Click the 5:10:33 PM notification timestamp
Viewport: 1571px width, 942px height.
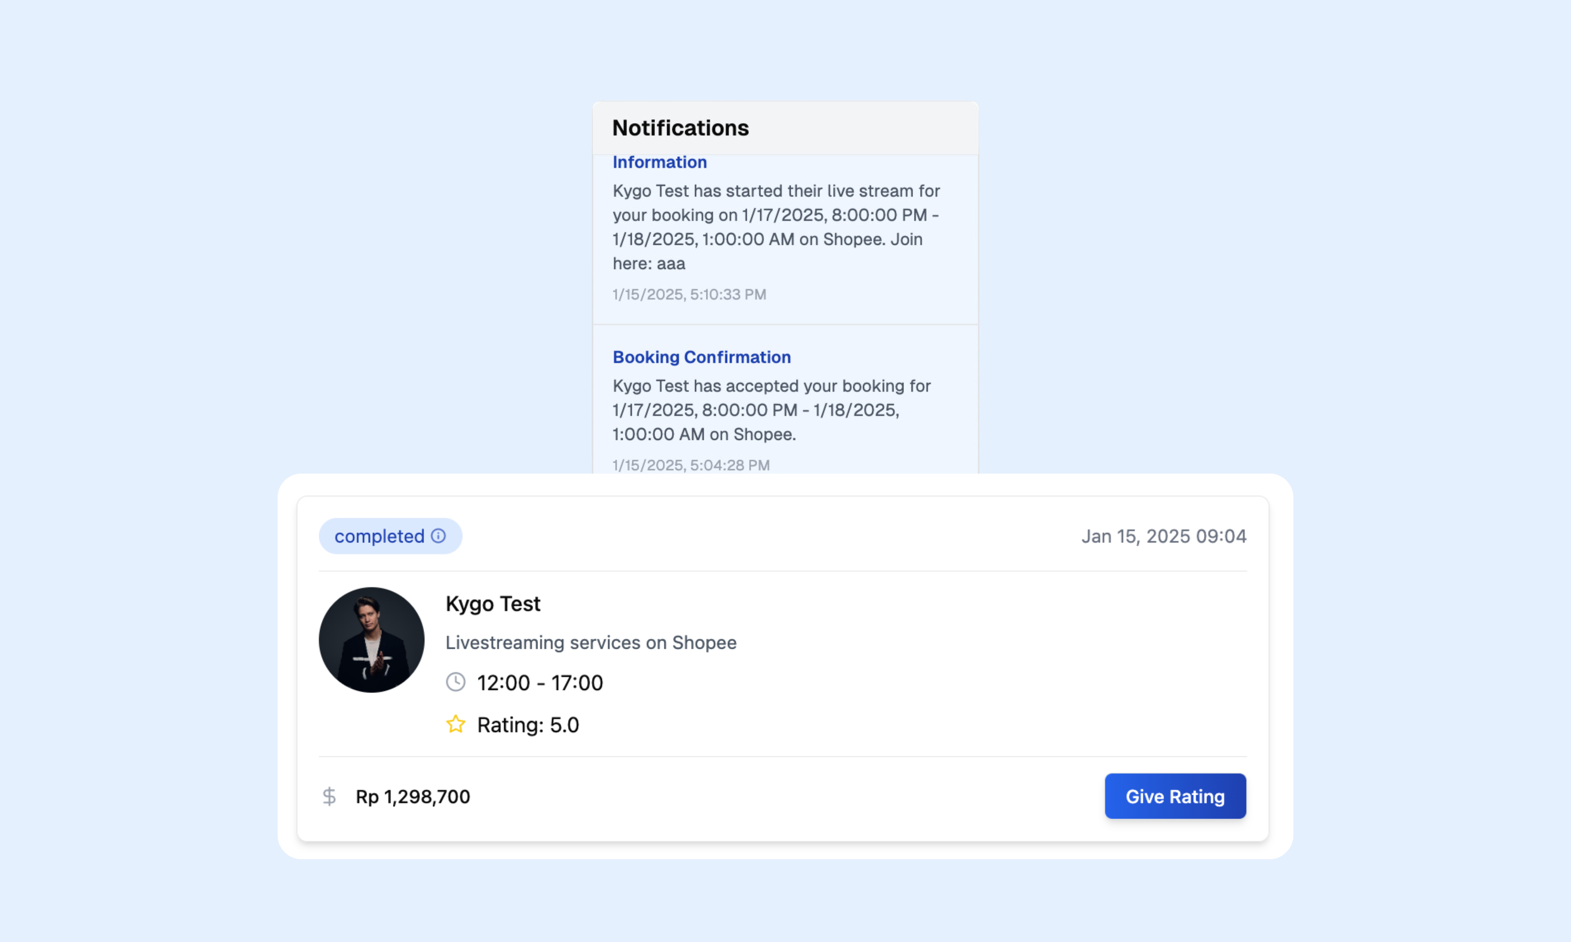(x=689, y=294)
